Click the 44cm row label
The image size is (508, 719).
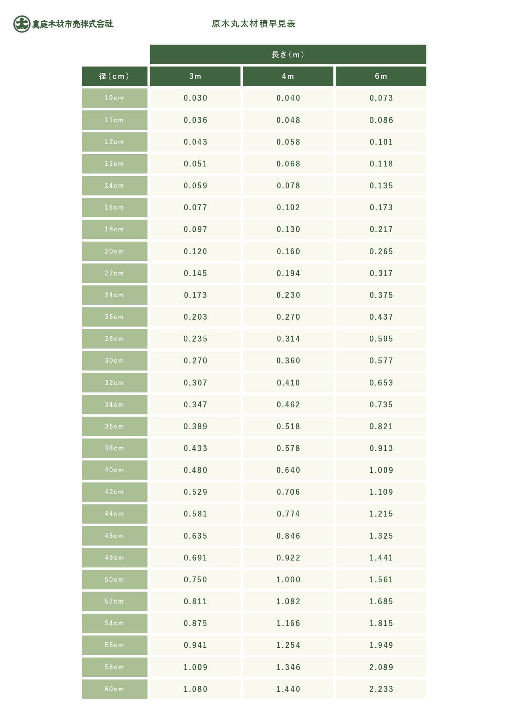click(114, 514)
